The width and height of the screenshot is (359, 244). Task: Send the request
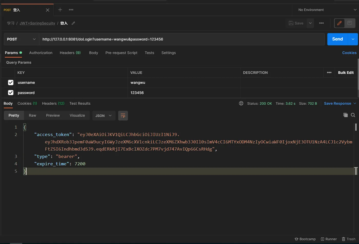click(x=337, y=39)
